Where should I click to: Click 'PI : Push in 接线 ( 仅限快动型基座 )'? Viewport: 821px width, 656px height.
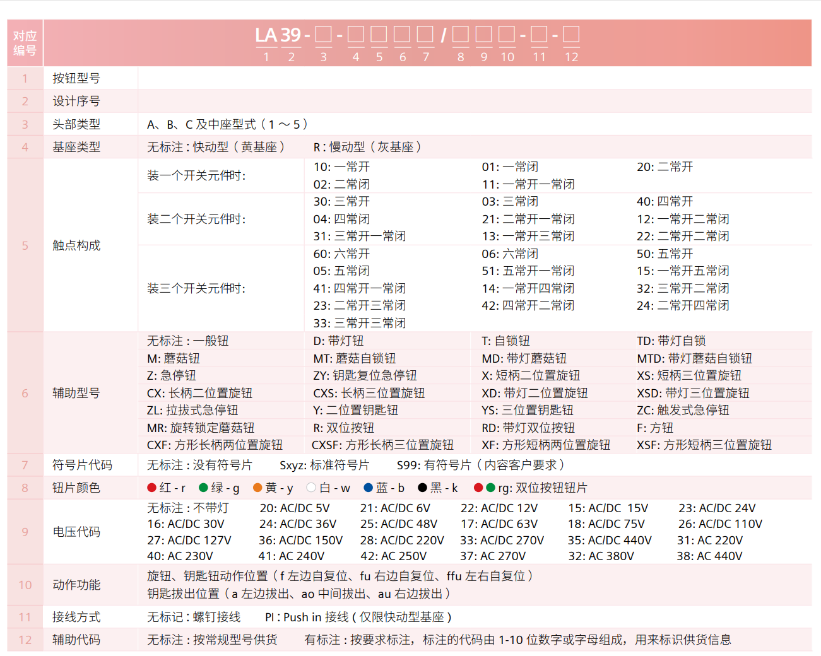click(x=358, y=617)
